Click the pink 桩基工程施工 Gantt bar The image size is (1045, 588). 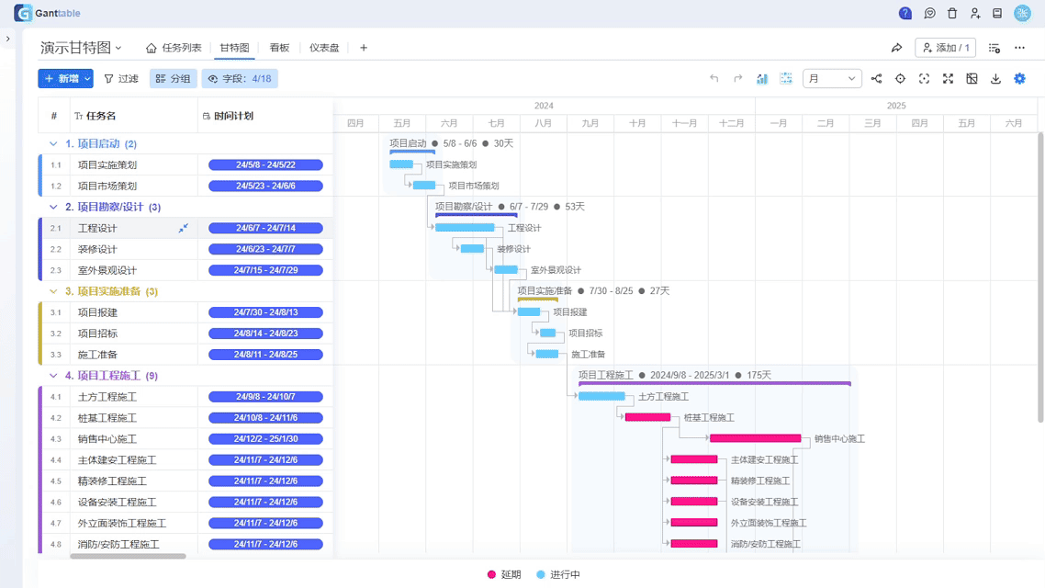pyautogui.click(x=647, y=418)
